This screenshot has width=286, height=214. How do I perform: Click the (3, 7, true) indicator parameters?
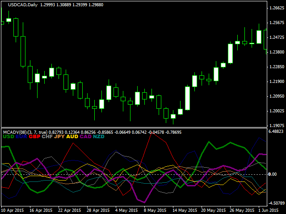(37, 132)
